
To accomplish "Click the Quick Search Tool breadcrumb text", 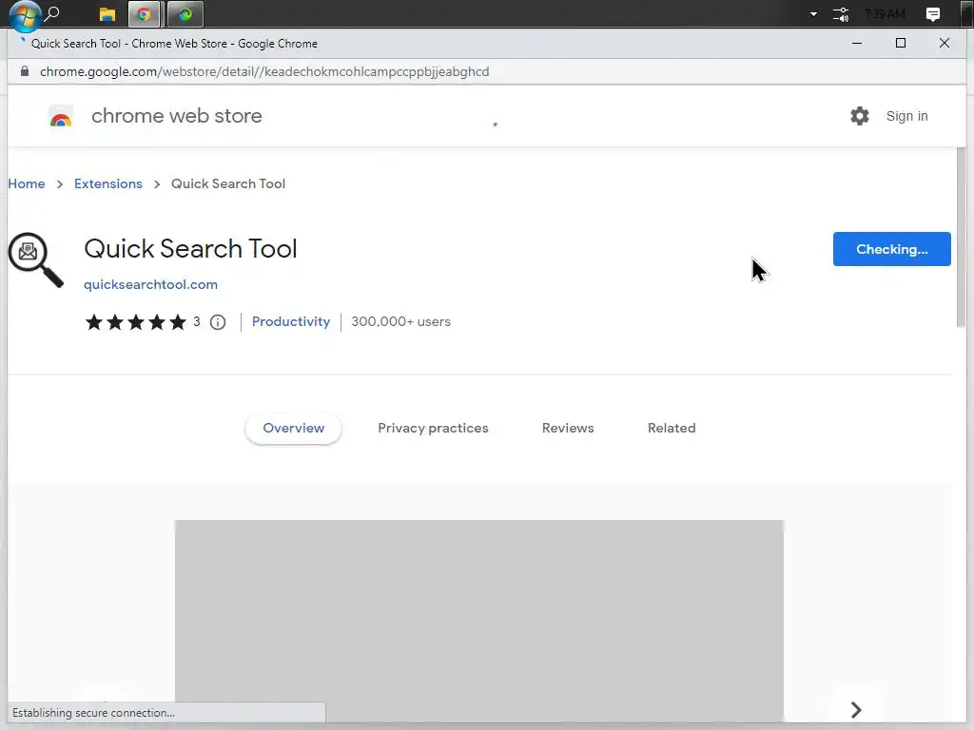I will (x=228, y=183).
